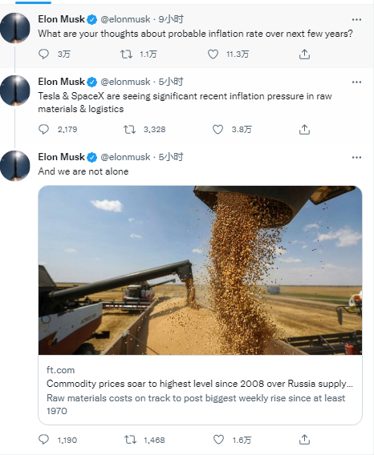Share the inflation rate question tweet
Screen dimensions: 374x455
[304, 54]
